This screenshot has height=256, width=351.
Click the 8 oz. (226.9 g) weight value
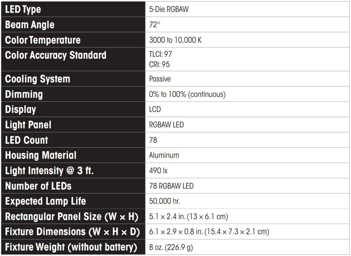(171, 247)
